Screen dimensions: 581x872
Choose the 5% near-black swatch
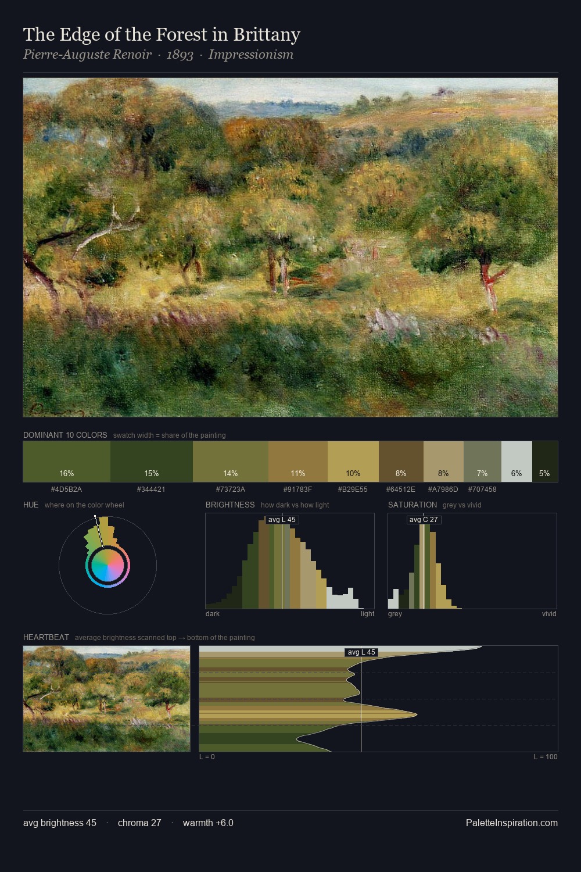point(545,462)
